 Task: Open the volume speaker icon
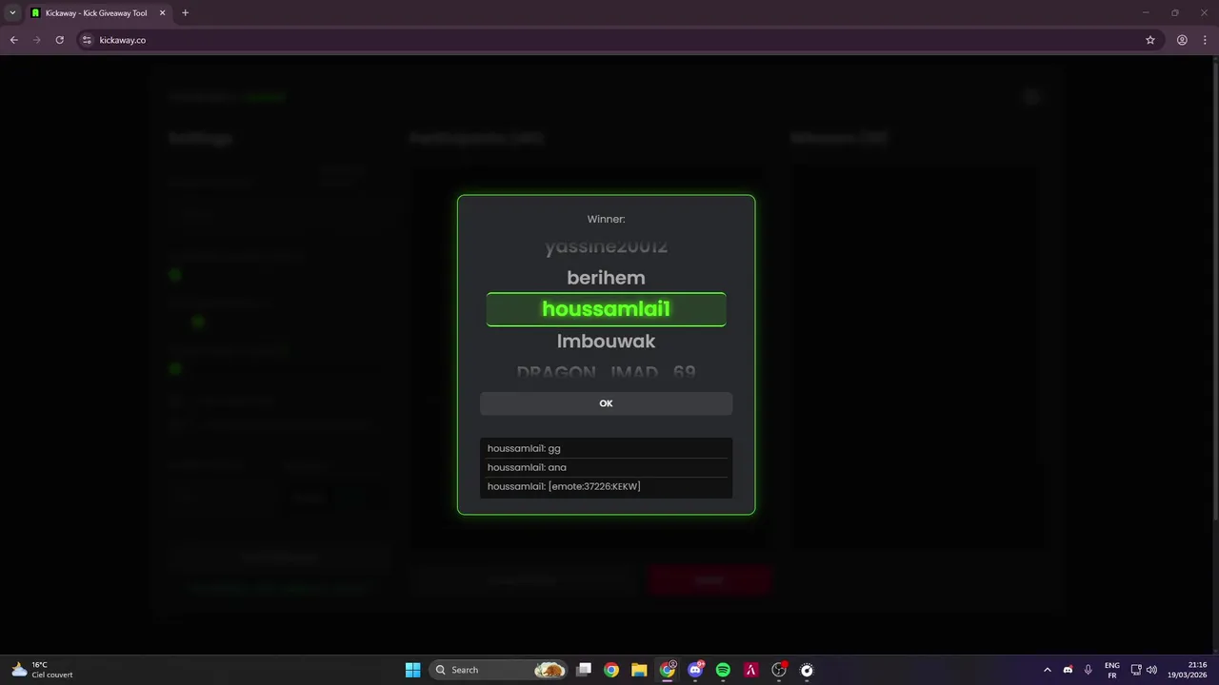tap(1151, 670)
